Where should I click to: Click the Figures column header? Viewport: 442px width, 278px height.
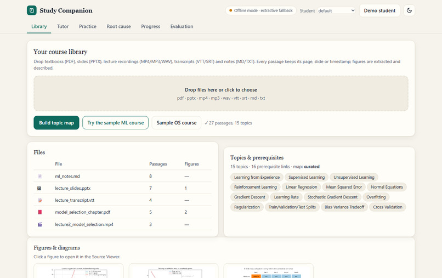(192, 164)
